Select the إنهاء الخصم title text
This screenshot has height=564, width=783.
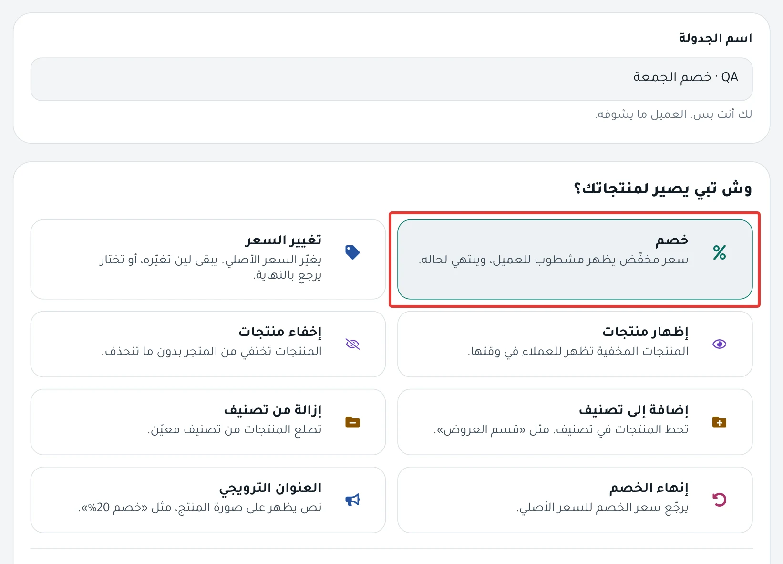pyautogui.click(x=649, y=488)
